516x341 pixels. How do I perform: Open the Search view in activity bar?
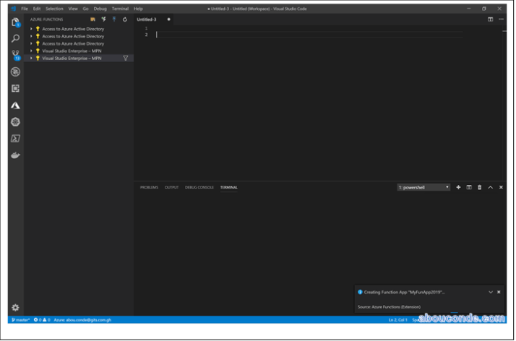point(15,38)
